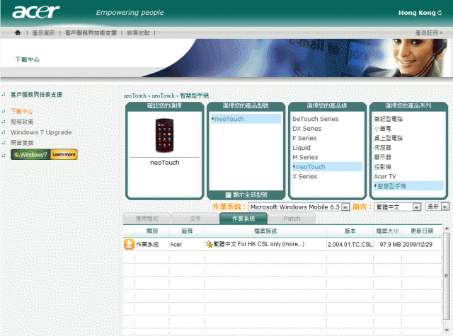Open the 最新 sort dropdown
The image size is (453, 336).
(437, 207)
